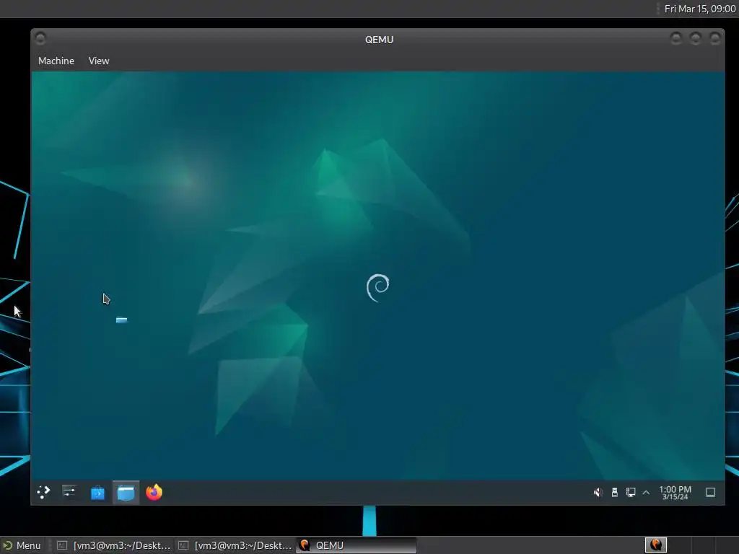739x554 pixels.
Task: Click the guest clock showing 1:00 PM
Action: 675,493
